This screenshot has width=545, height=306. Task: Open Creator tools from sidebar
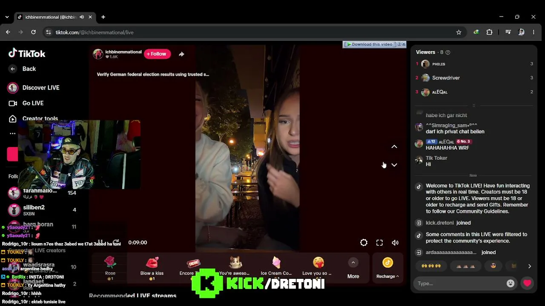(x=33, y=119)
